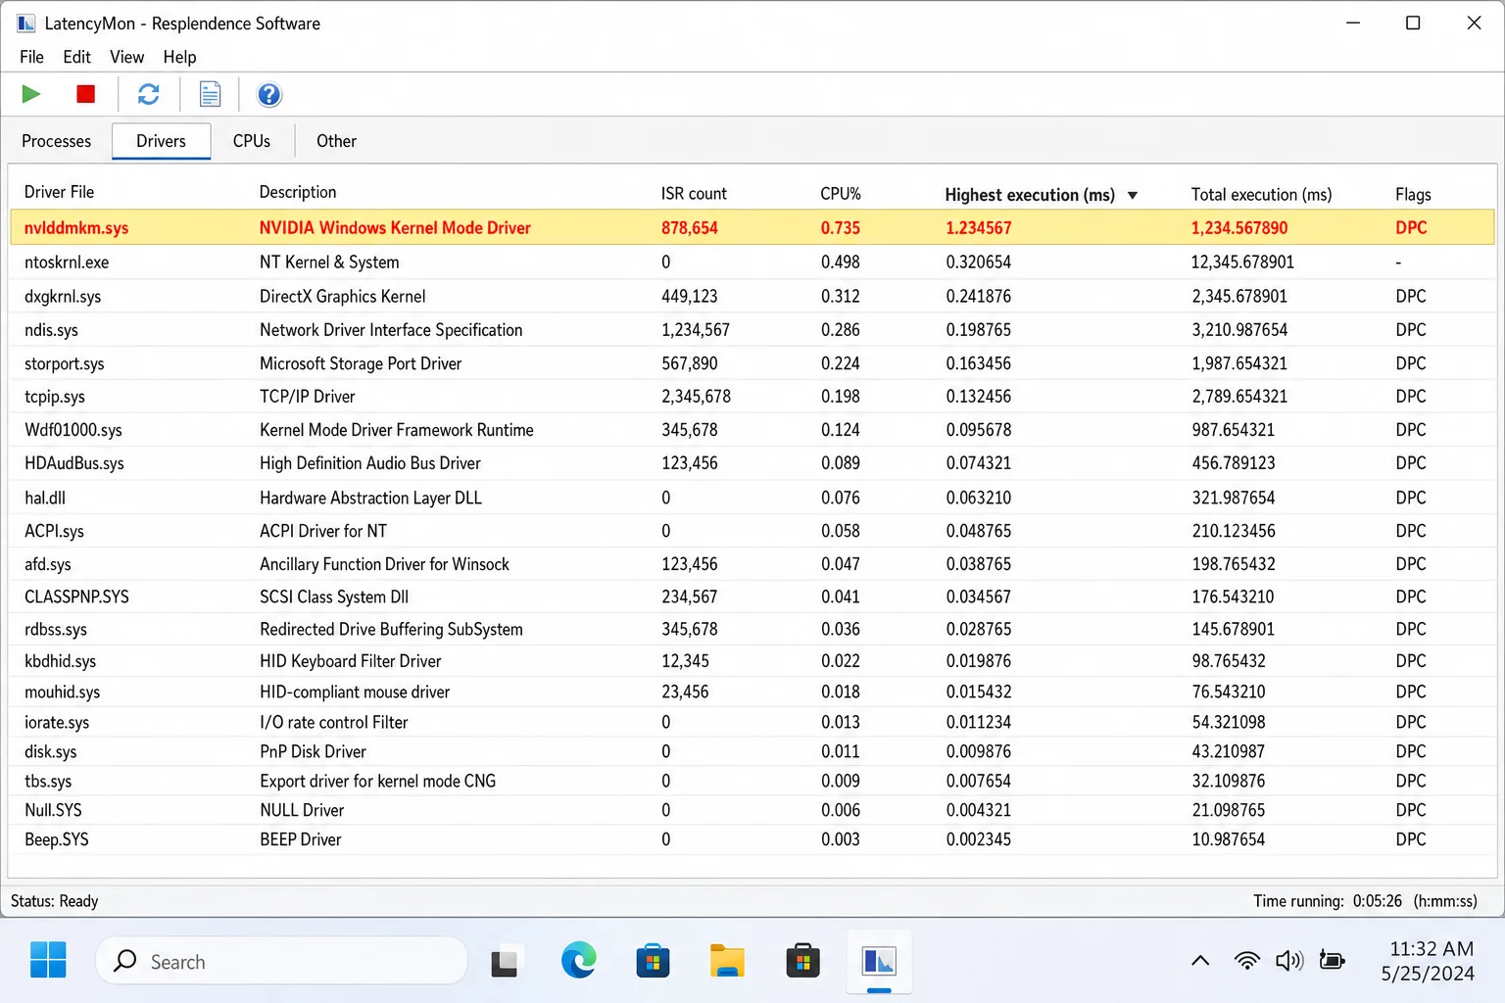Viewport: 1505px width, 1003px height.
Task: Open the Edit menu
Action: tap(76, 57)
